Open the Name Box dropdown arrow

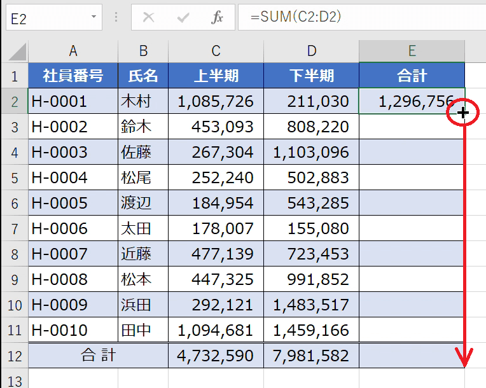tap(94, 18)
